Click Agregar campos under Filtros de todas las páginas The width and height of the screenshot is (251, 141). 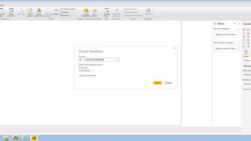click(x=226, y=49)
